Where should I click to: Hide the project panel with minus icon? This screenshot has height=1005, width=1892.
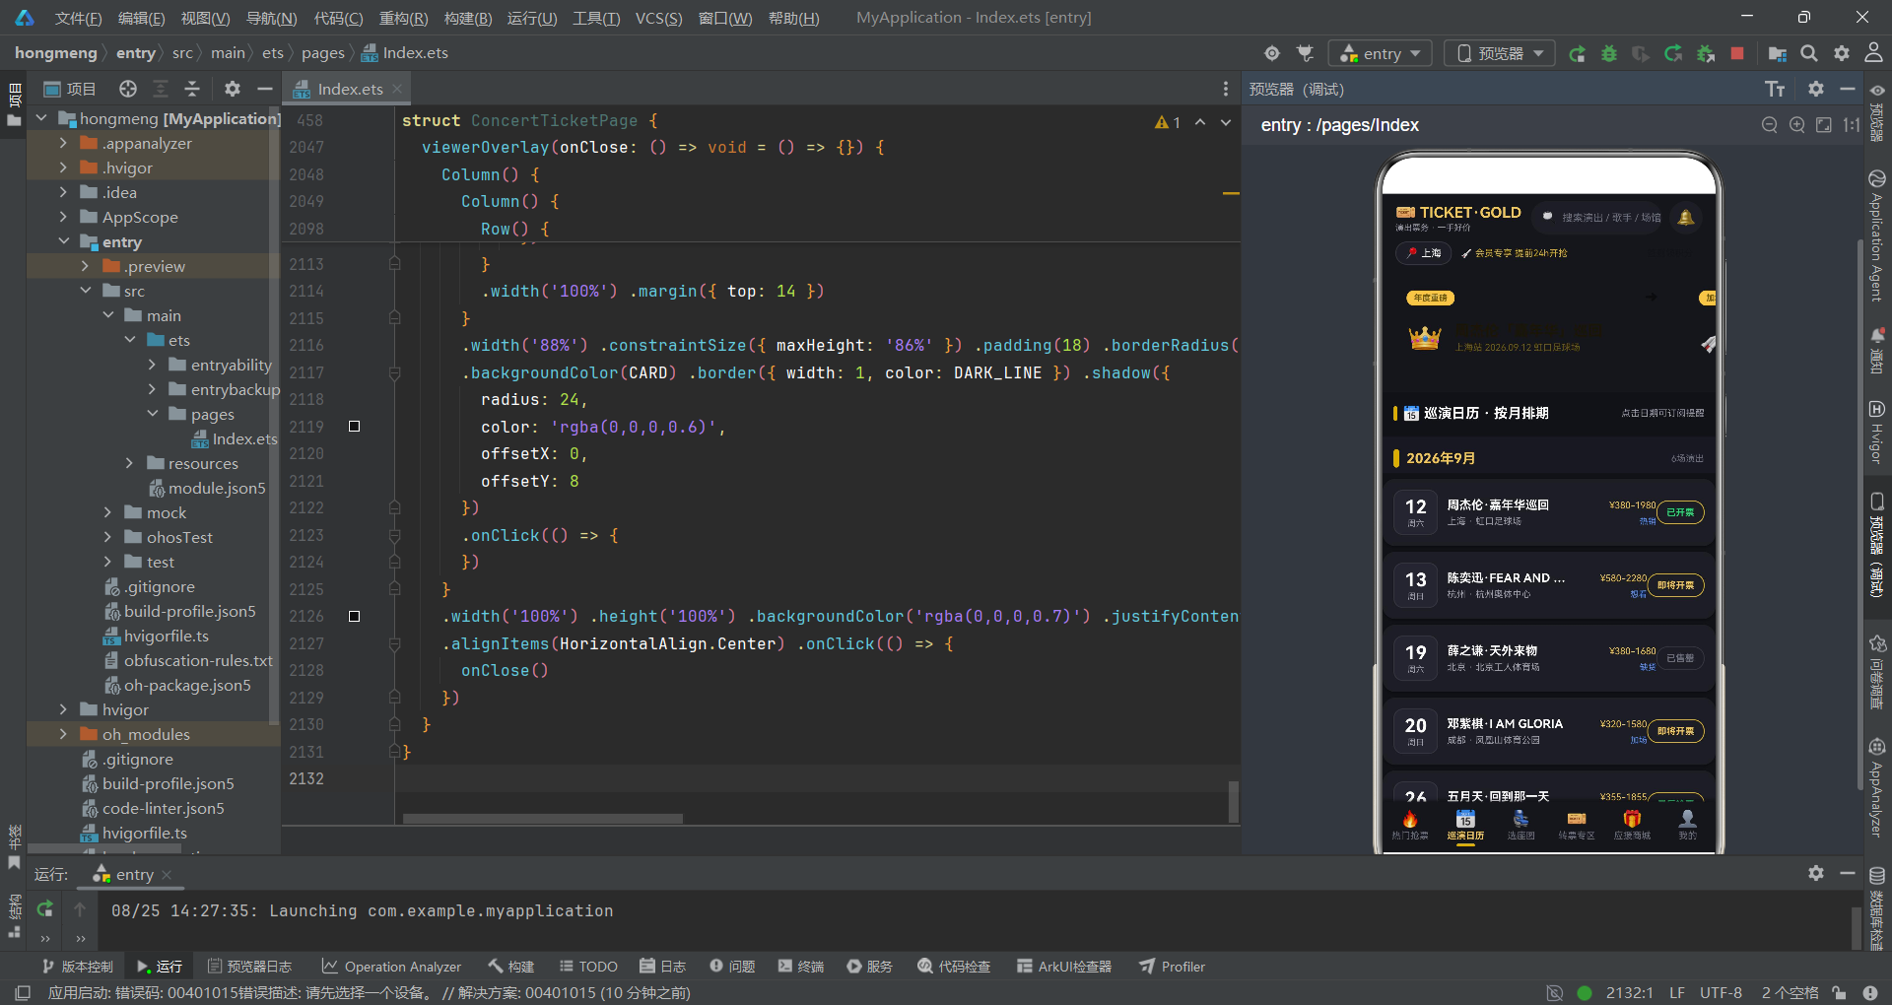pyautogui.click(x=264, y=89)
